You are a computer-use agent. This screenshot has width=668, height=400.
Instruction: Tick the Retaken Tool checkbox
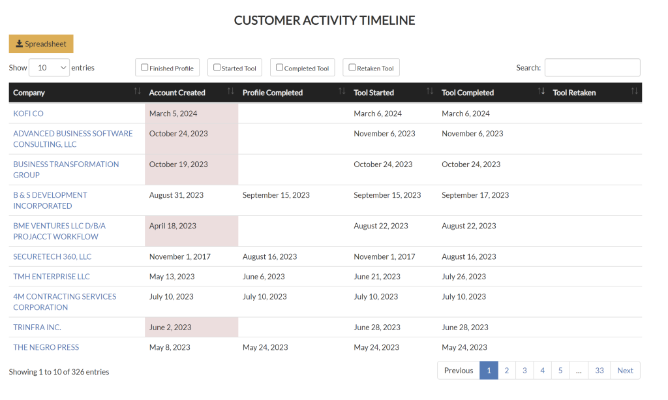click(x=352, y=67)
